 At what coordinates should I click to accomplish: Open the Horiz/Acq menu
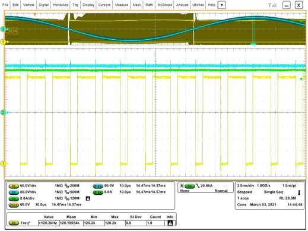(61, 5)
